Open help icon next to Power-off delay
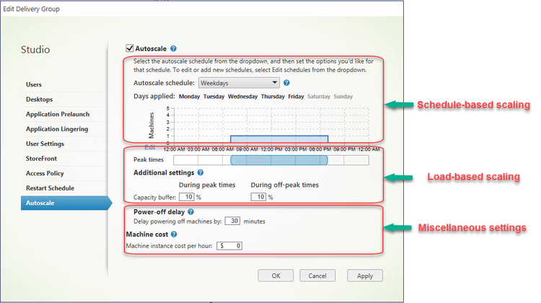Viewport: 541px width, 303px height. pos(191,211)
